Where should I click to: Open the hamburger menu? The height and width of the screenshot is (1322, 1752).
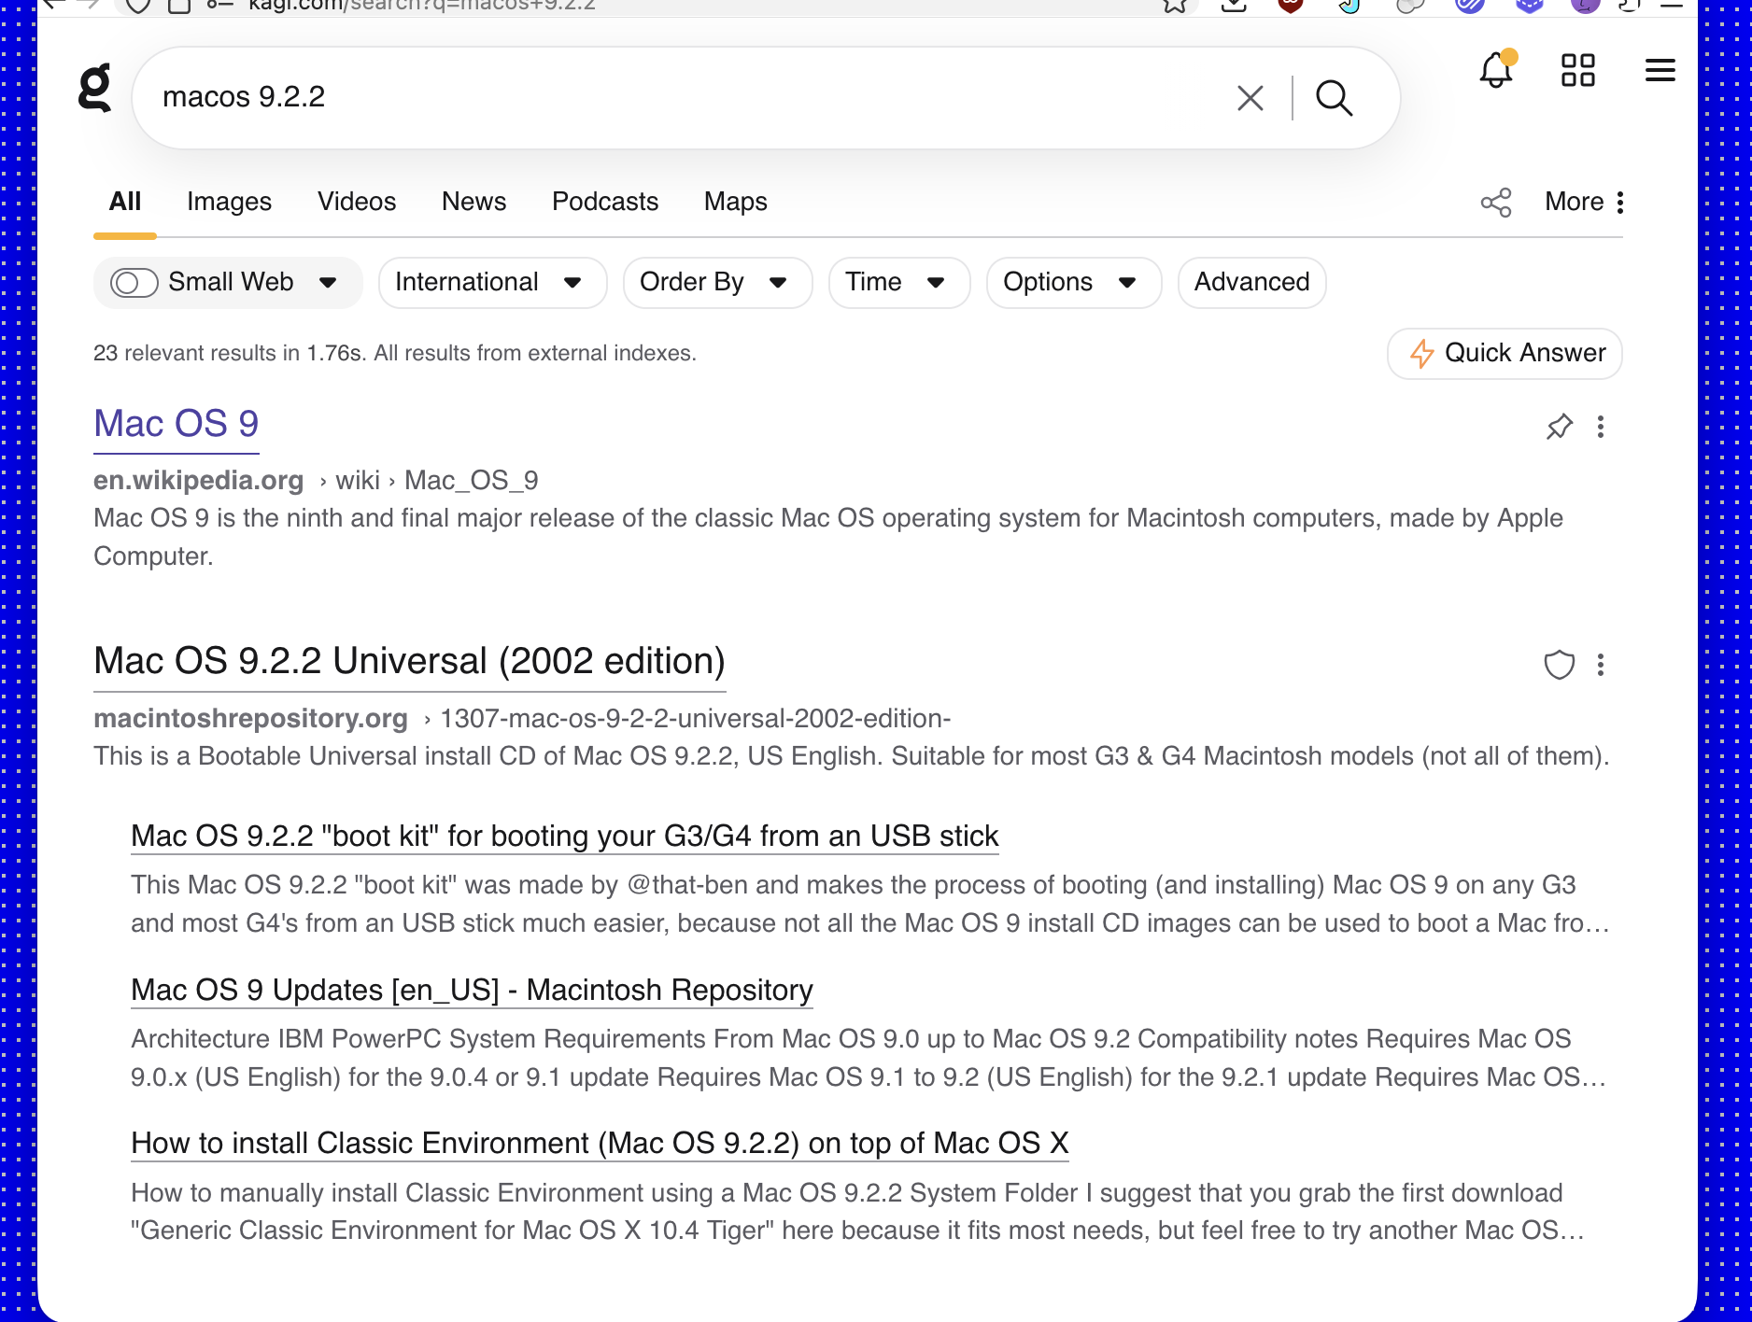1660,70
